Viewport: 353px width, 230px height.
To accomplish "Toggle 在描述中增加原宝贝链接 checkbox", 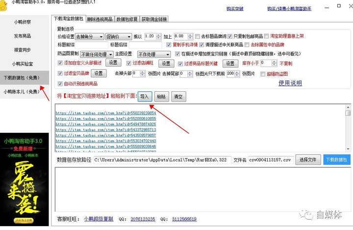I will (177, 53).
